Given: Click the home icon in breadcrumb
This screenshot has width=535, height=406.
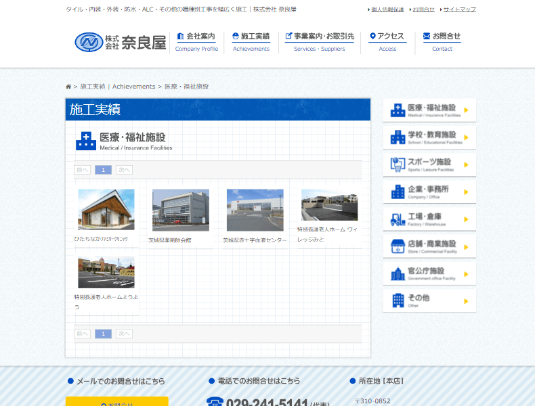Looking at the screenshot, I should point(68,87).
